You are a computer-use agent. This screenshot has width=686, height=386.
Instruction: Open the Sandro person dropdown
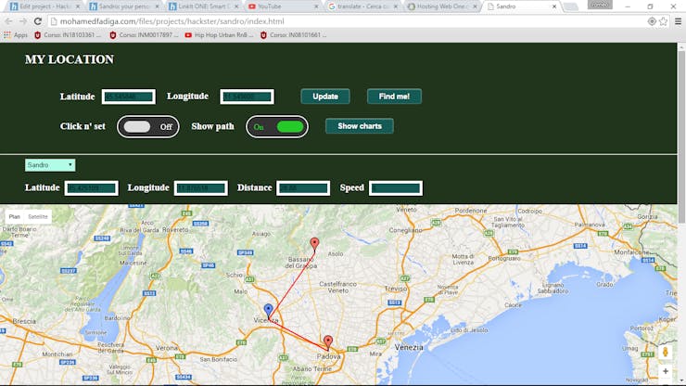[50, 165]
